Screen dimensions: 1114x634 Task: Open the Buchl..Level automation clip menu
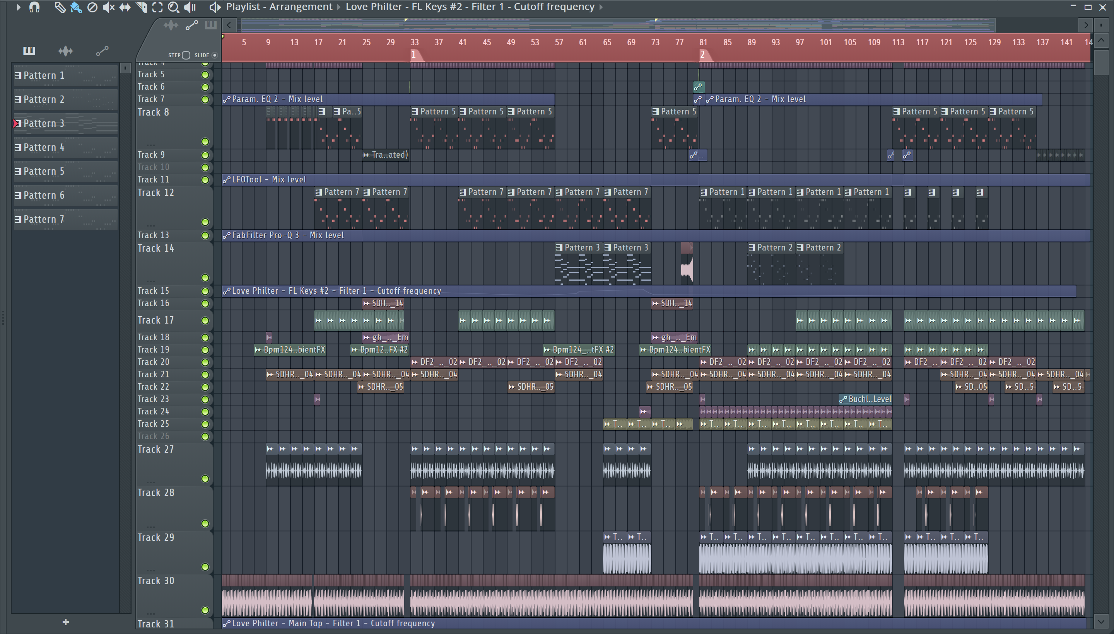pyautogui.click(x=844, y=399)
